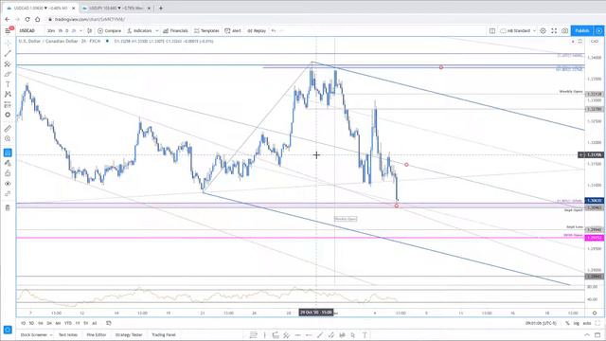Toggle percent scale mode
The image size is (606, 341).
567,323
